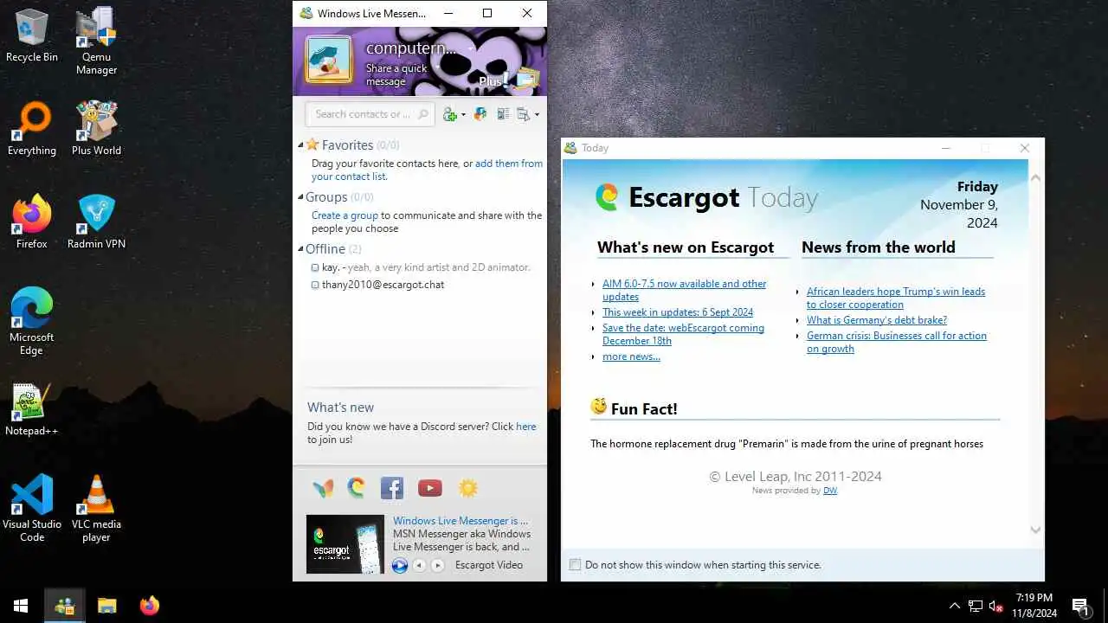Open 'Windows Live Messenger is ...' video link
The image size is (1108, 623).
pyautogui.click(x=461, y=521)
